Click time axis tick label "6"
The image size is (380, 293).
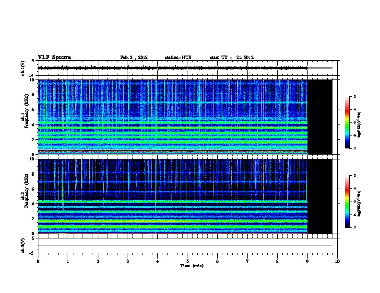(218, 261)
